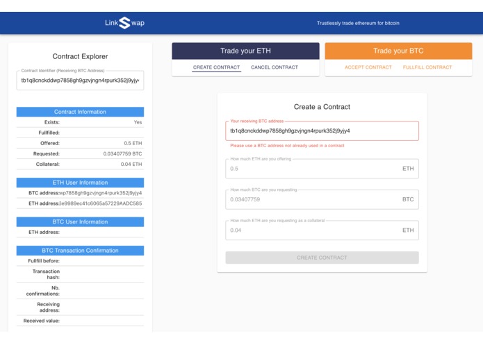
Task: Click the 'Receiving address:' row label
Action: pyautogui.click(x=49, y=307)
